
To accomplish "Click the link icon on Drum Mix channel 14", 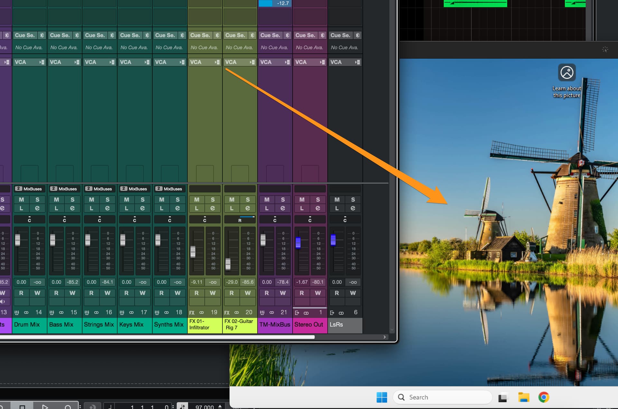I will pos(26,312).
